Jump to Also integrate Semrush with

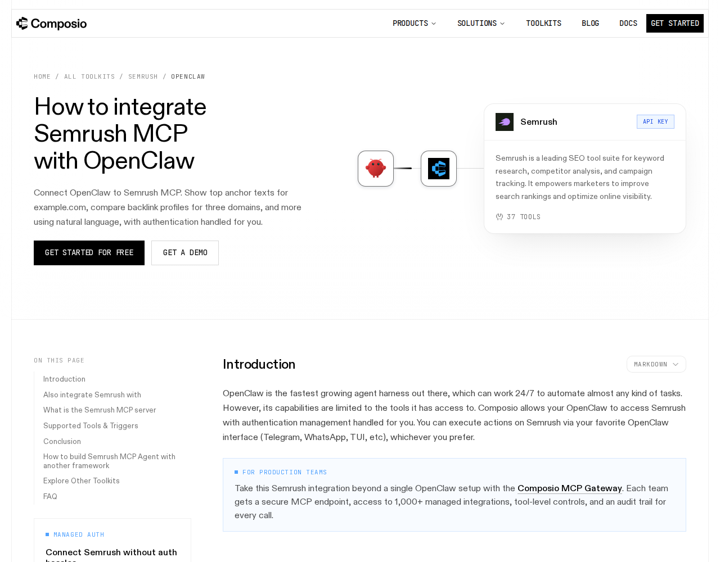(92, 395)
